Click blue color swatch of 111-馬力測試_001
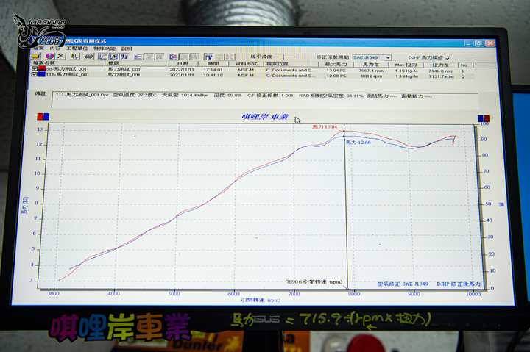Viewport: 530px width, 352px height. (x=42, y=74)
